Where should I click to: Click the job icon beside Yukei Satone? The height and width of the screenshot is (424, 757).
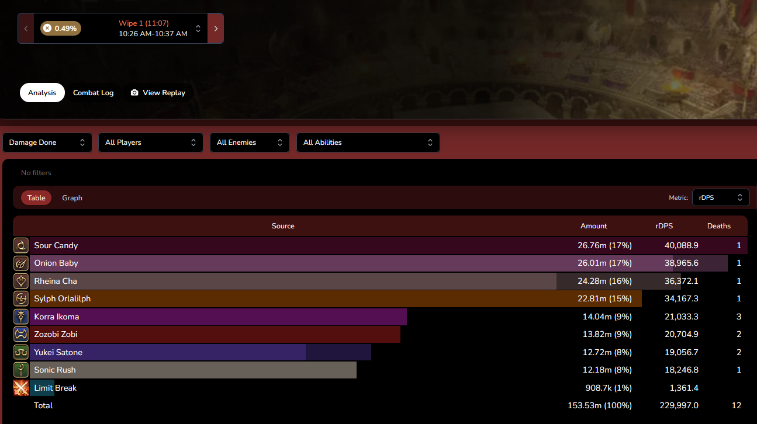click(21, 352)
